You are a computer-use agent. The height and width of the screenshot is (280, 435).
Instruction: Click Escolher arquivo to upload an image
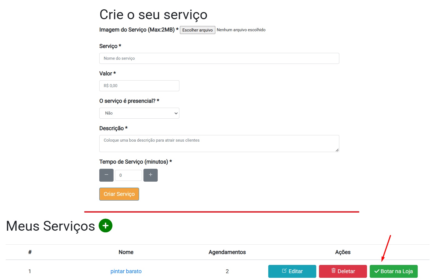pos(197,30)
